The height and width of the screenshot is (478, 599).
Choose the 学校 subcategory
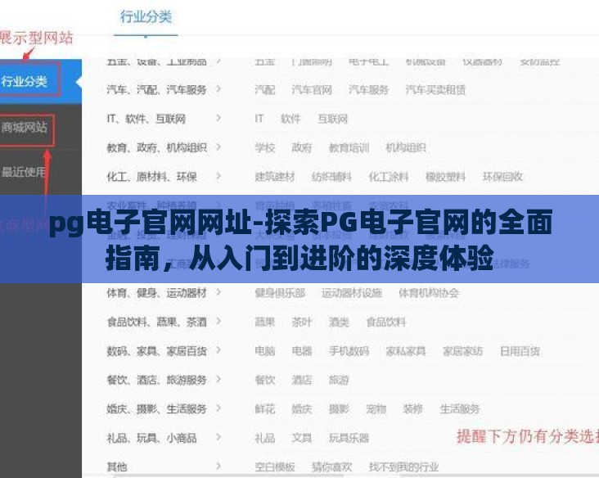click(265, 147)
